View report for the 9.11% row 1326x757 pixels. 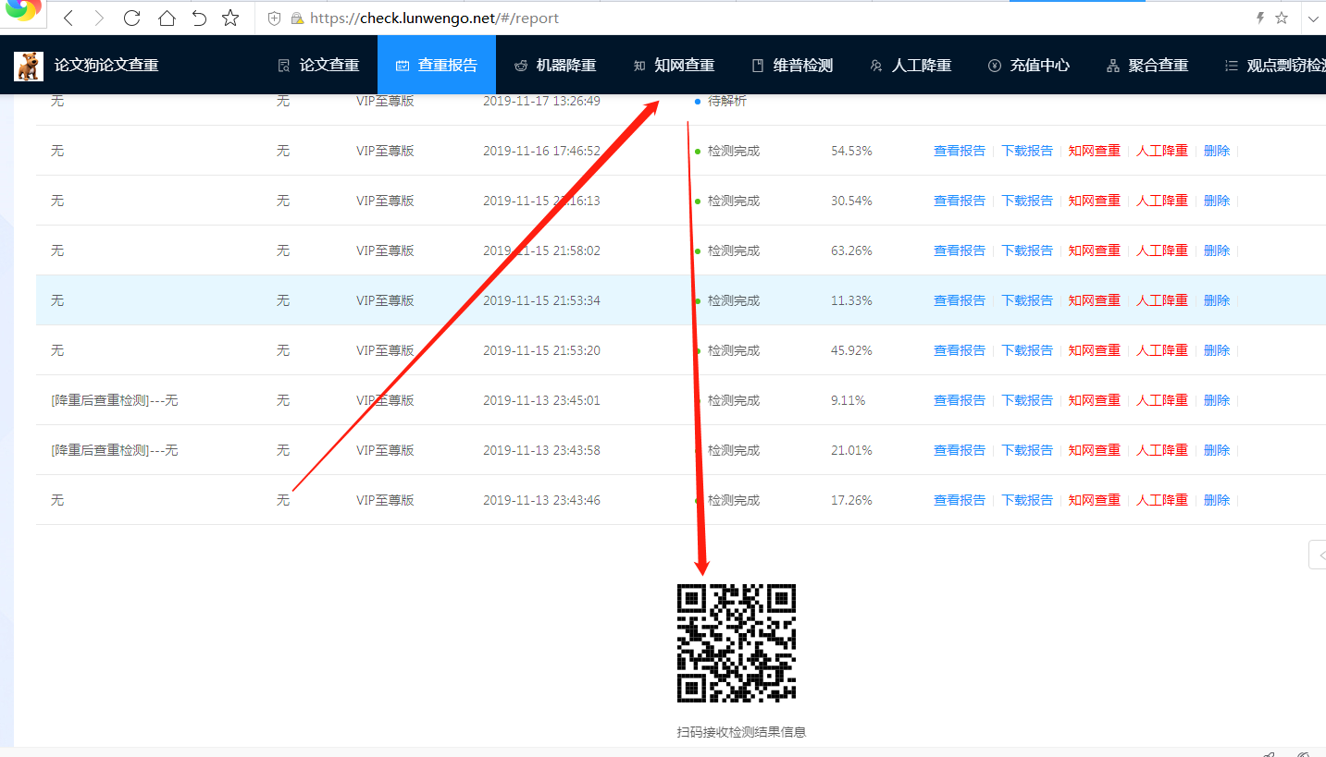tap(960, 400)
